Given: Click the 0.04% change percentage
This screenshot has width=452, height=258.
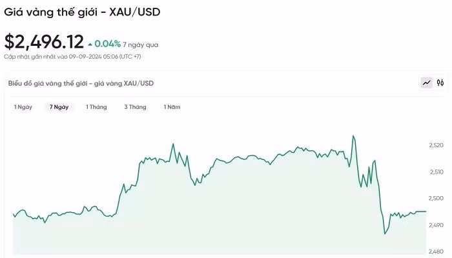Looking at the screenshot, I should [108, 44].
